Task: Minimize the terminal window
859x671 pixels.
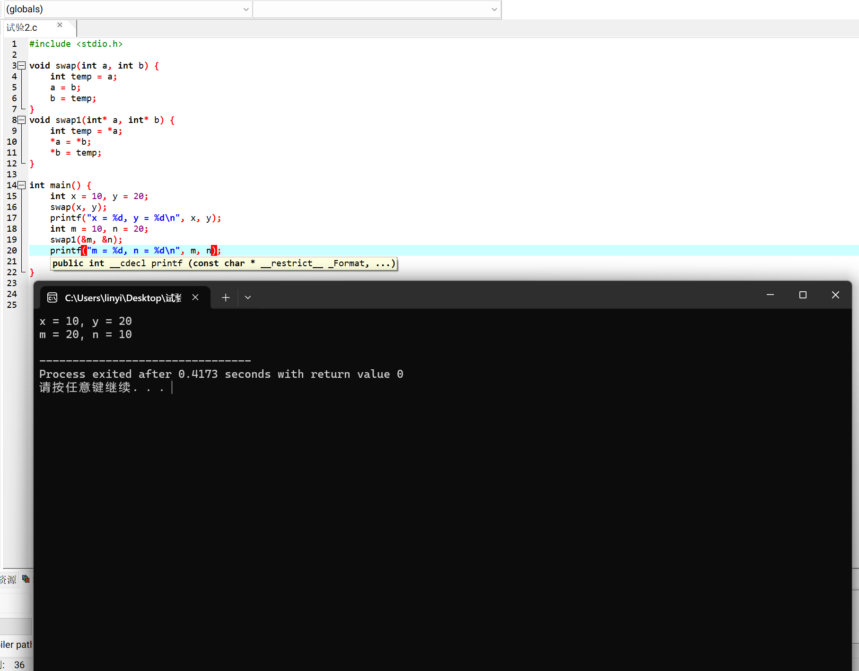Action: click(770, 295)
